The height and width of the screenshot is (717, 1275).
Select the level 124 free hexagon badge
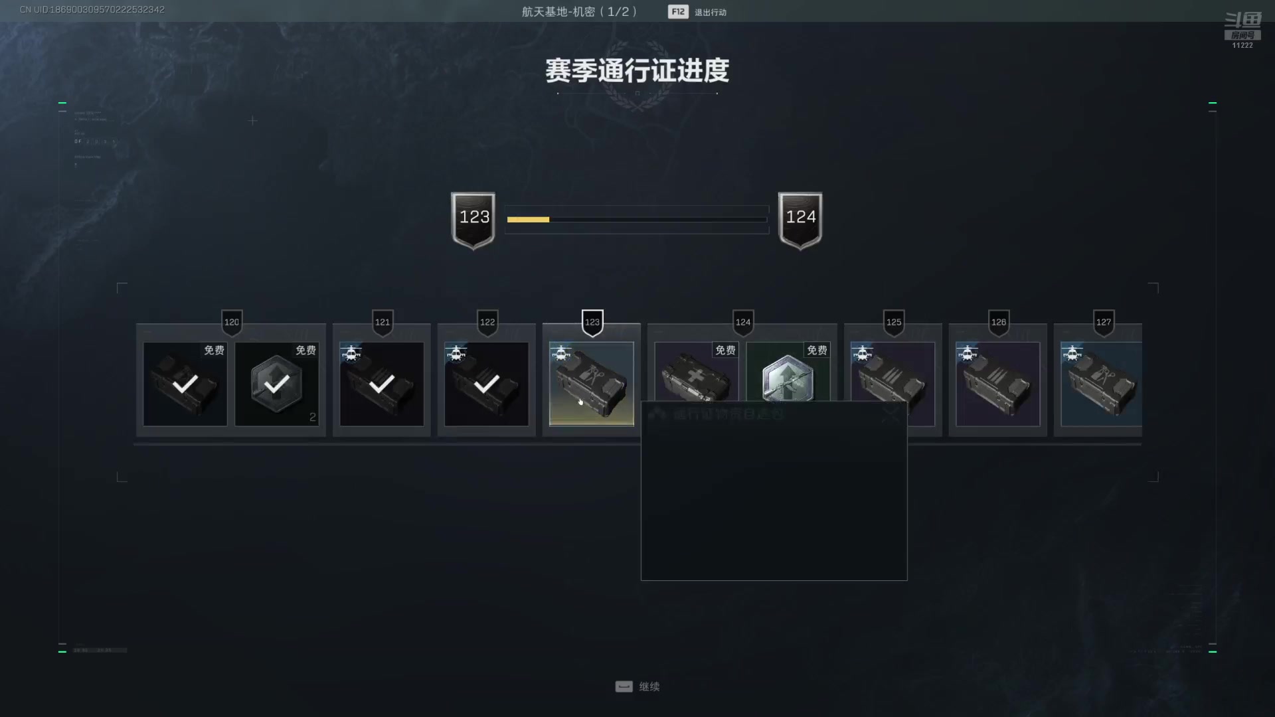[x=788, y=371]
